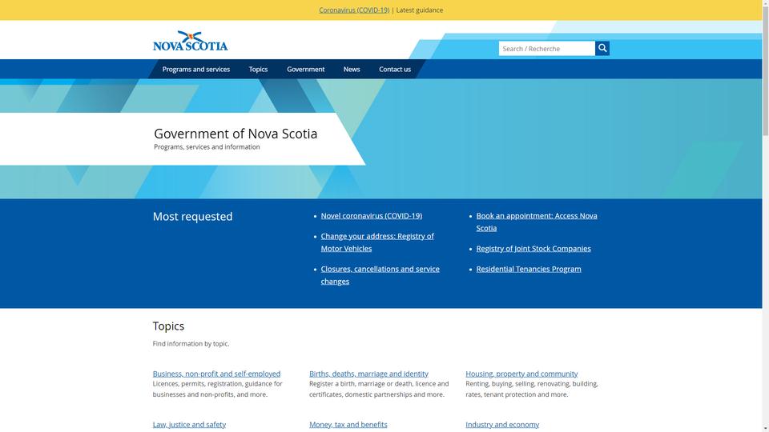Open Industry and economy topic
This screenshot has height=432, width=769.
coord(502,425)
